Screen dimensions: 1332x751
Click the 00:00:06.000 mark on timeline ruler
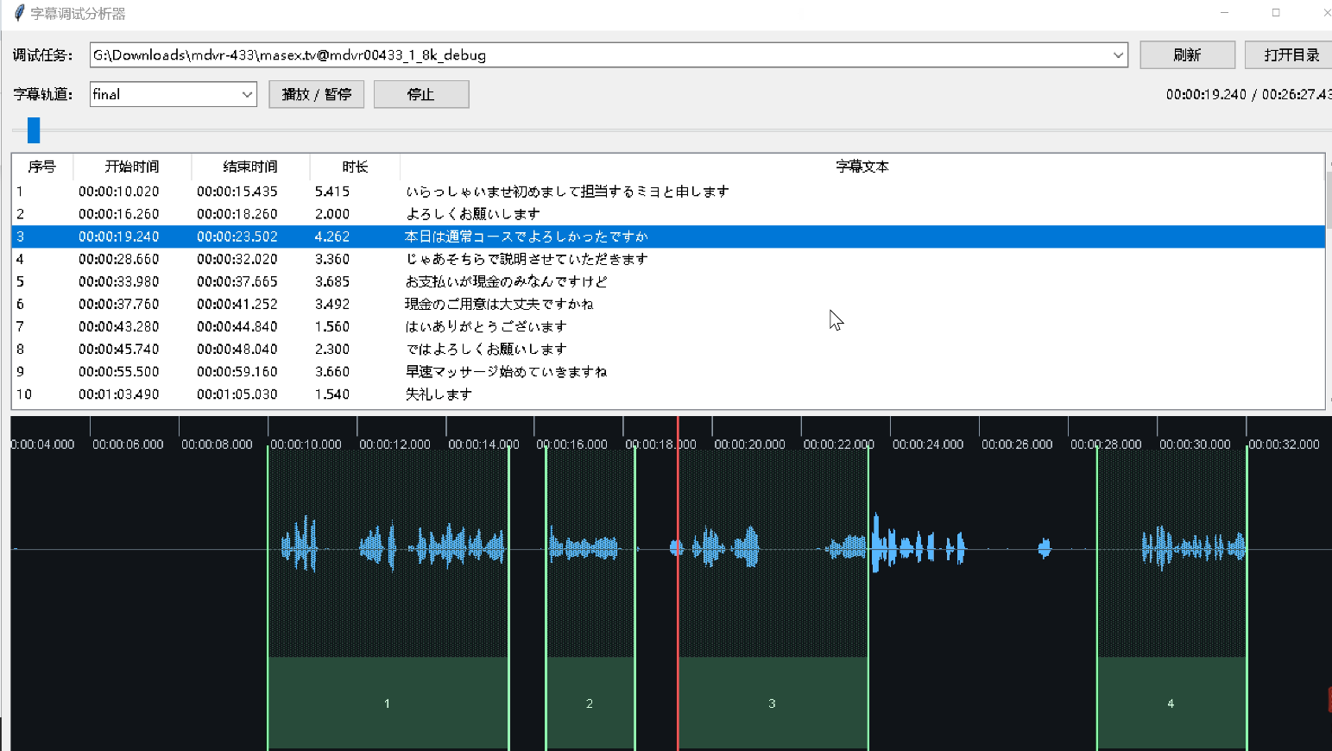pos(128,445)
